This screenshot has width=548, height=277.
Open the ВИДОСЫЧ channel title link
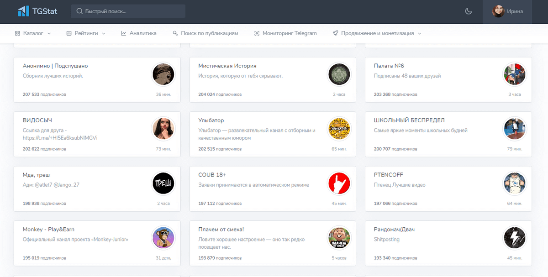point(37,120)
